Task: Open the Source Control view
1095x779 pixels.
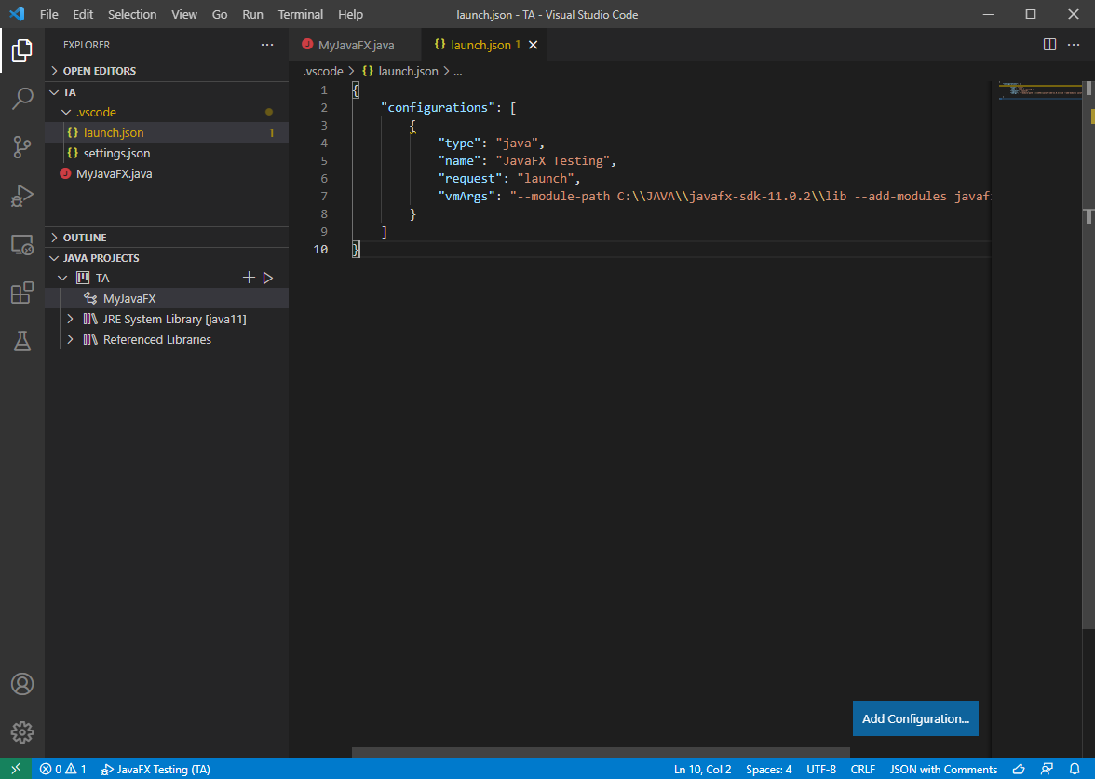Action: tap(21, 146)
